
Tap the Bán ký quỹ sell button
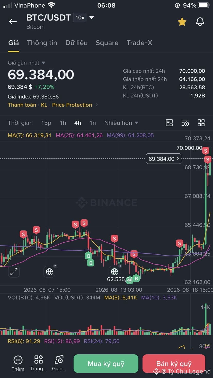(174, 363)
